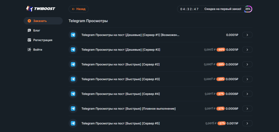Open the Быстрые Сервер #5 service using its chevron
Image resolution: width=279 pixels, height=132 pixels.
(247, 123)
